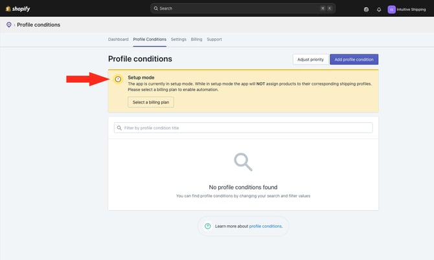Click the Setup mode warning icon
The image size is (434, 260).
118,79
